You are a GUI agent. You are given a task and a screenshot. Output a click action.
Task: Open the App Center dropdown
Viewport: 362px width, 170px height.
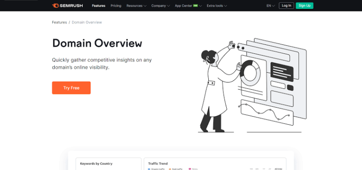point(188,6)
